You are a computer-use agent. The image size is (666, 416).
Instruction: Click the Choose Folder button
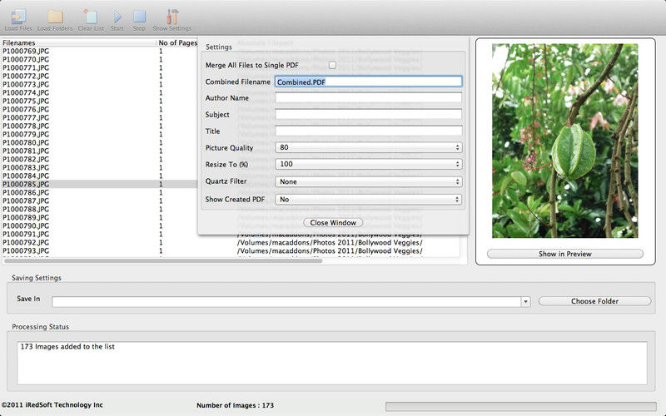pos(594,301)
